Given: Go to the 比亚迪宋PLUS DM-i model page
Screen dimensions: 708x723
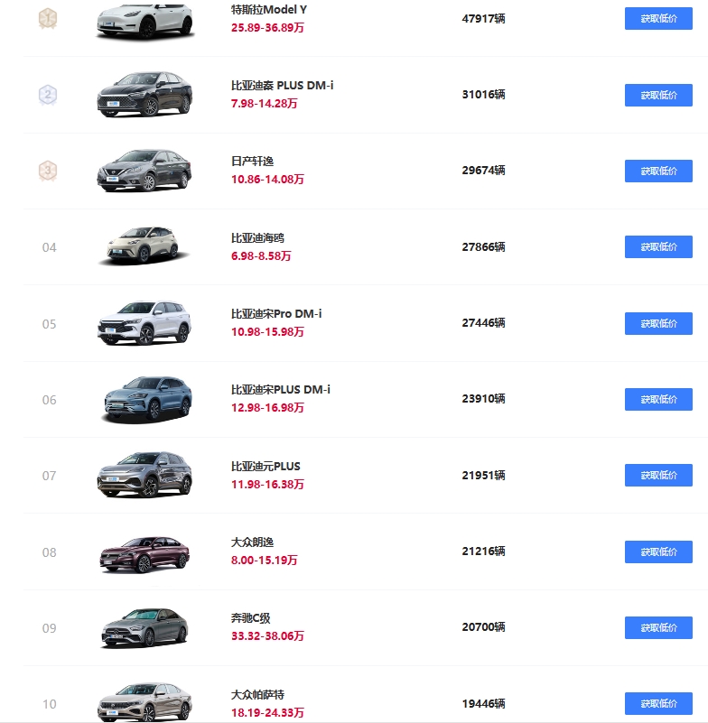Looking at the screenshot, I should [280, 390].
